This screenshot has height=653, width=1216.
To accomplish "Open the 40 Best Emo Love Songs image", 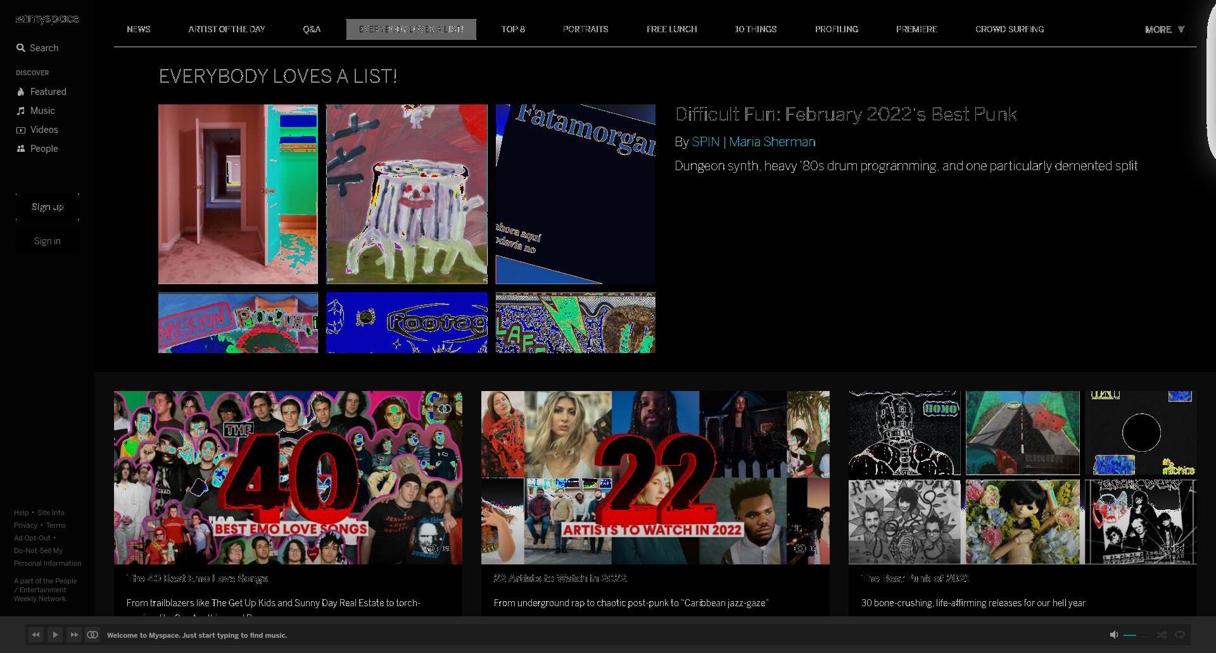I will click(x=288, y=478).
